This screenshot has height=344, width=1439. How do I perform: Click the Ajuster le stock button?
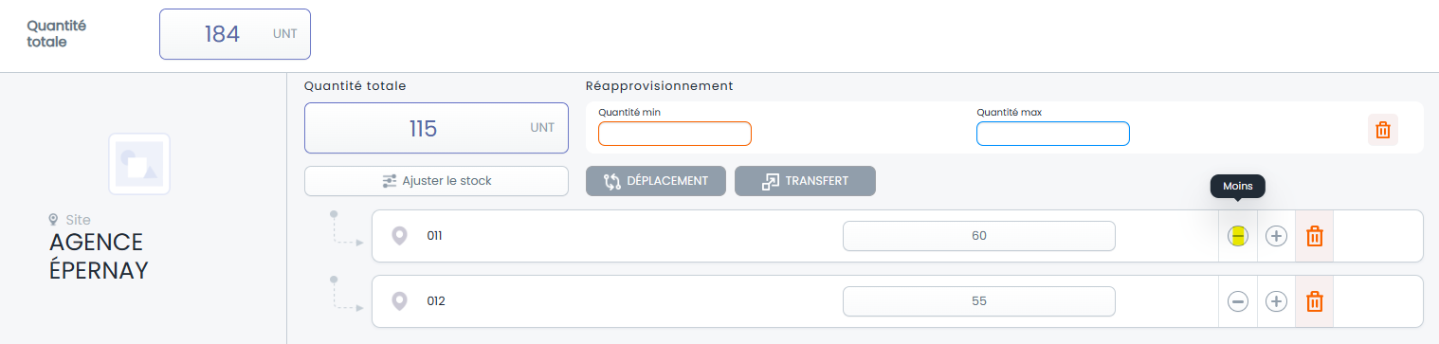(x=436, y=181)
